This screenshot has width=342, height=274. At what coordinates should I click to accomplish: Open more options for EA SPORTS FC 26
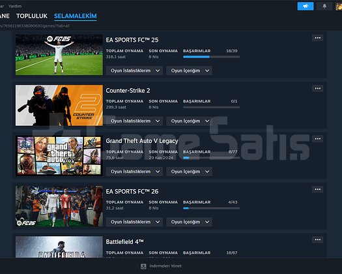[x=318, y=189]
